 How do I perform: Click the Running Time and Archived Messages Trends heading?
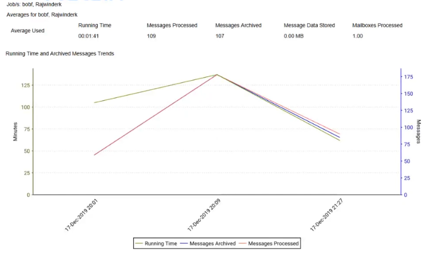[60, 54]
